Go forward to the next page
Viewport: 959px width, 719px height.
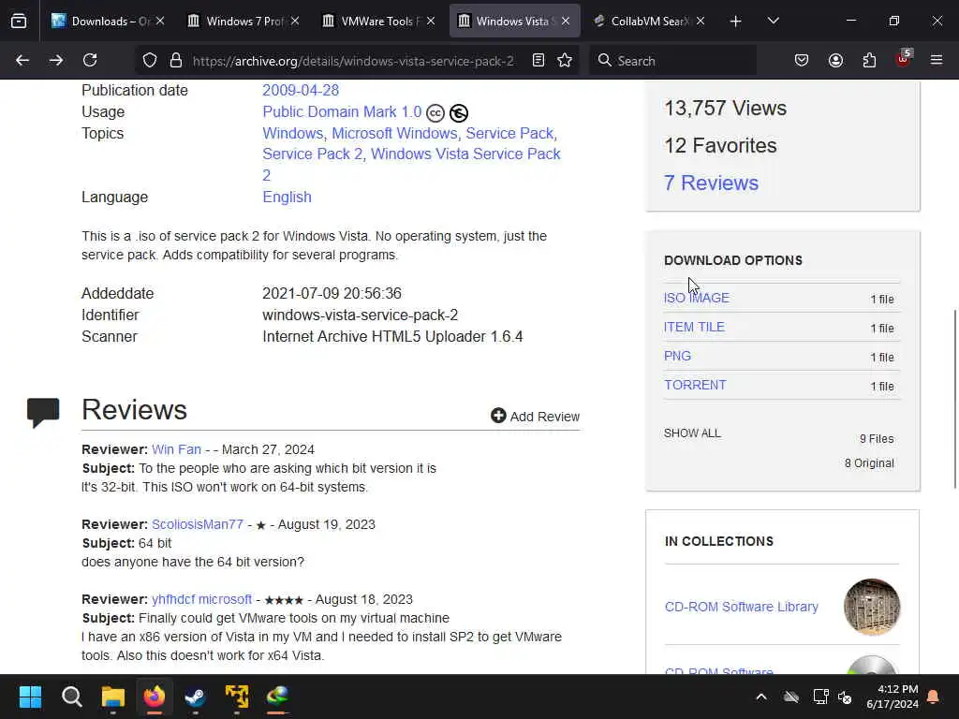(x=55, y=60)
